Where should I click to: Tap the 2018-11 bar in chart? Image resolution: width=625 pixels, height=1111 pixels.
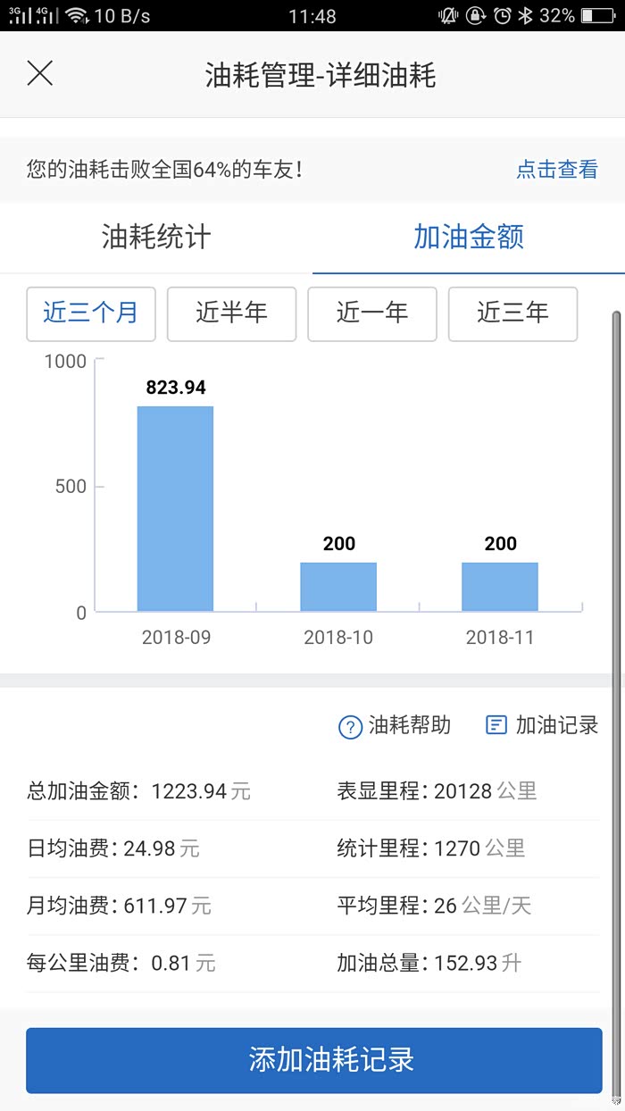click(x=500, y=587)
